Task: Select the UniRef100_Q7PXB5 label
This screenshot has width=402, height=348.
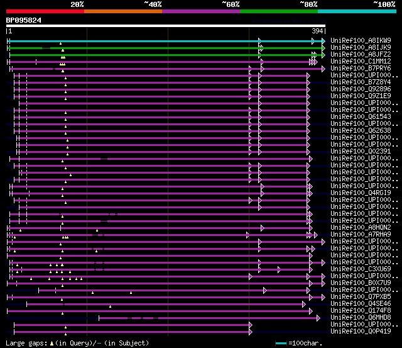Action: 361,296
